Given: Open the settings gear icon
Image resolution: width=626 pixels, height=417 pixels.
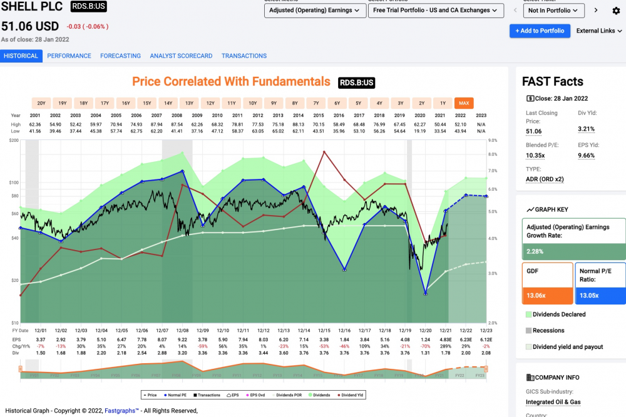Looking at the screenshot, I should [616, 11].
